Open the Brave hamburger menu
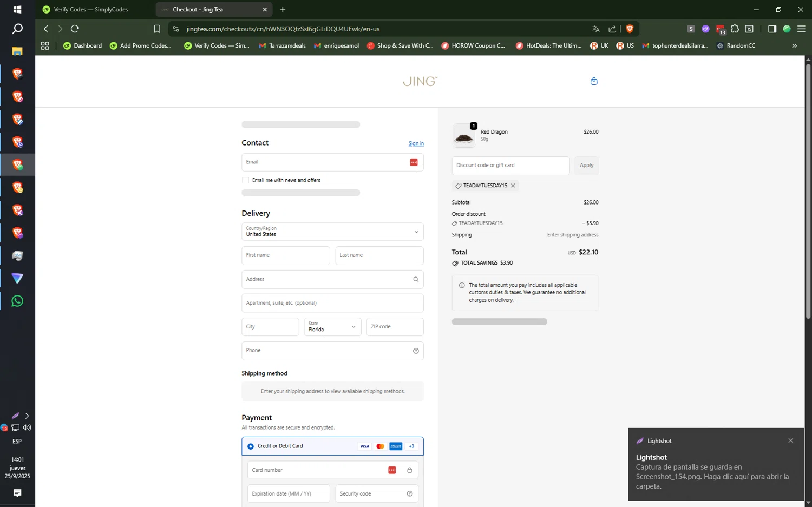Viewport: 812px width, 507px height. 802,29
